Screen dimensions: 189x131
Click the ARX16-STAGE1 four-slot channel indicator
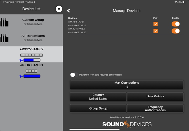click(x=31, y=71)
